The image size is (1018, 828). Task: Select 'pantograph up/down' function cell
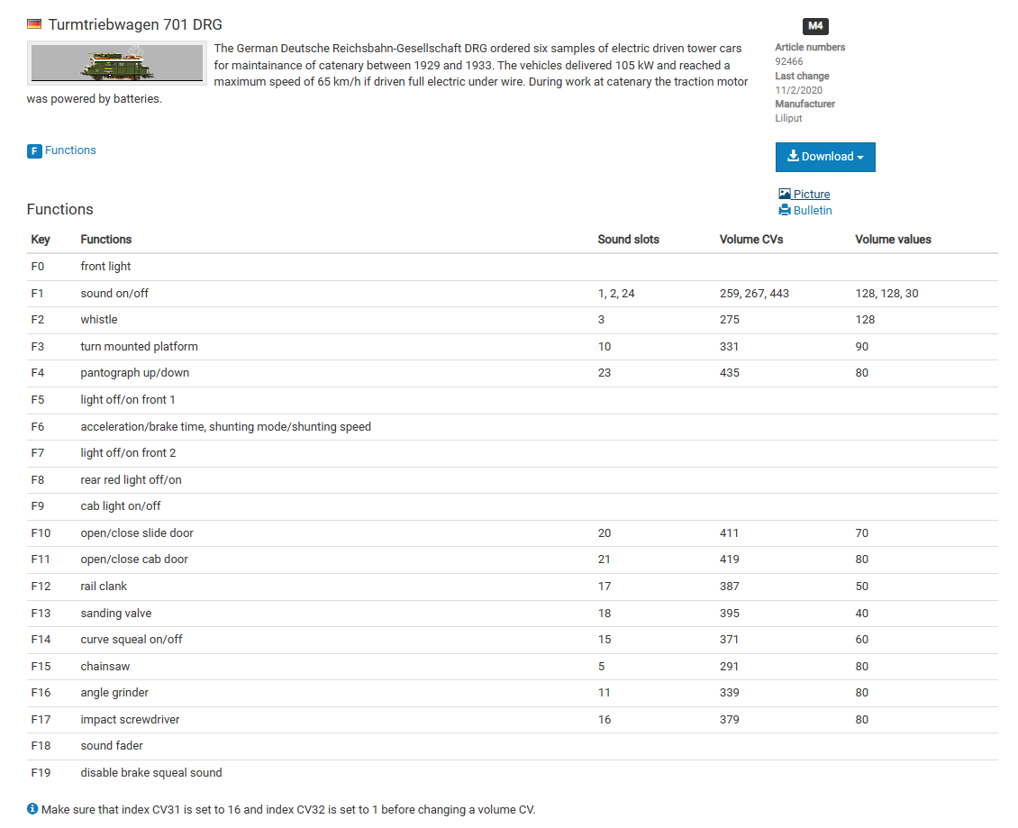pos(135,373)
